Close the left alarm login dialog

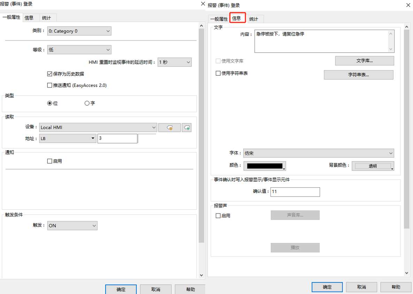click(x=203, y=4)
